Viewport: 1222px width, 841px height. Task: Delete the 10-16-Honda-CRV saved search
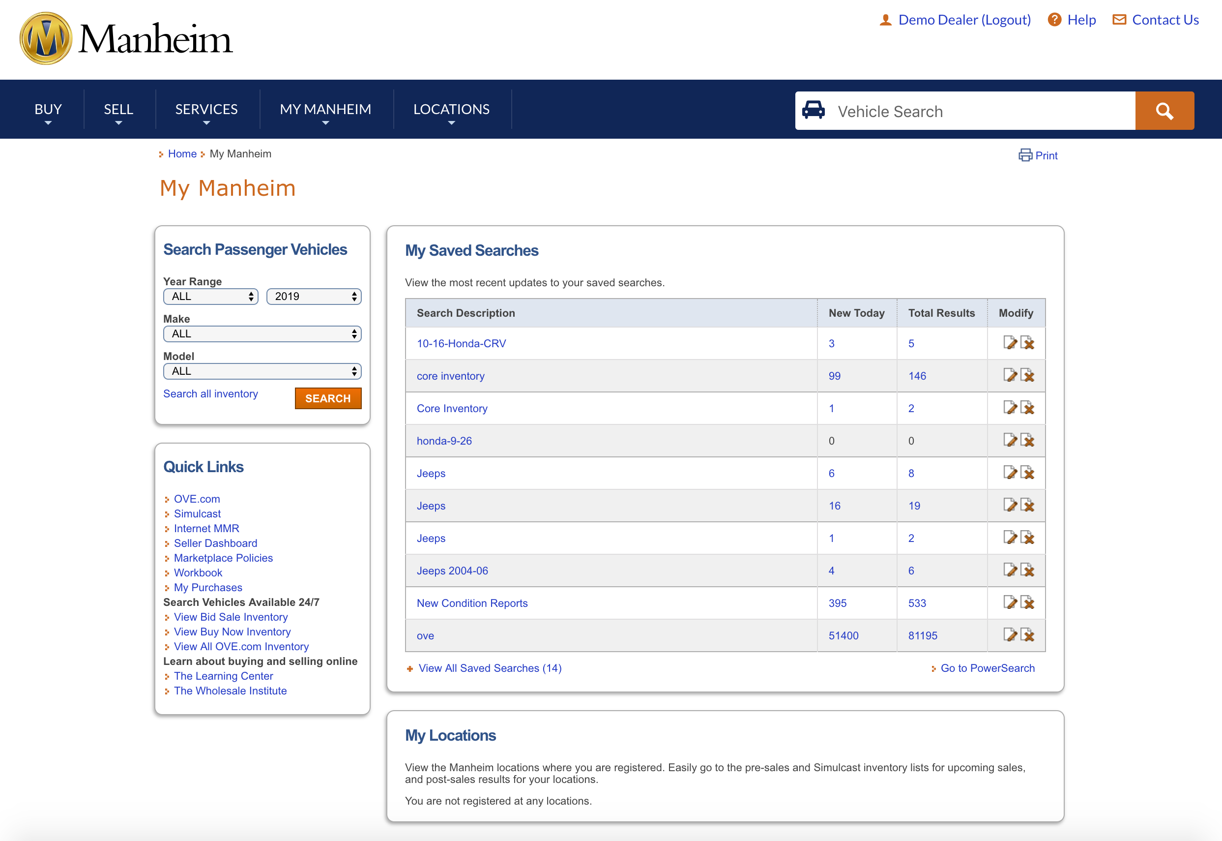1027,342
